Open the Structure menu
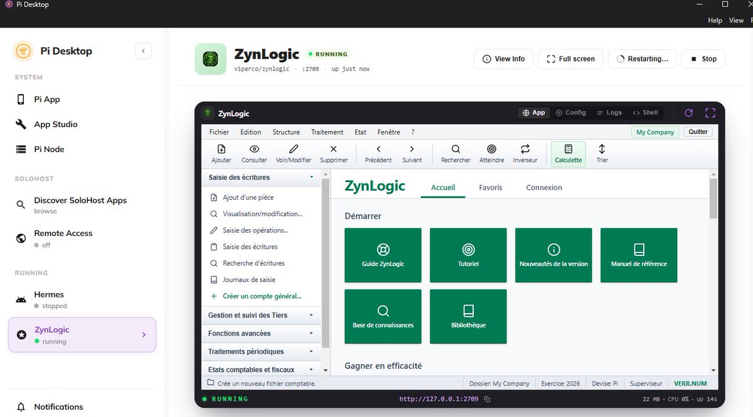753x417 pixels. [x=286, y=132]
